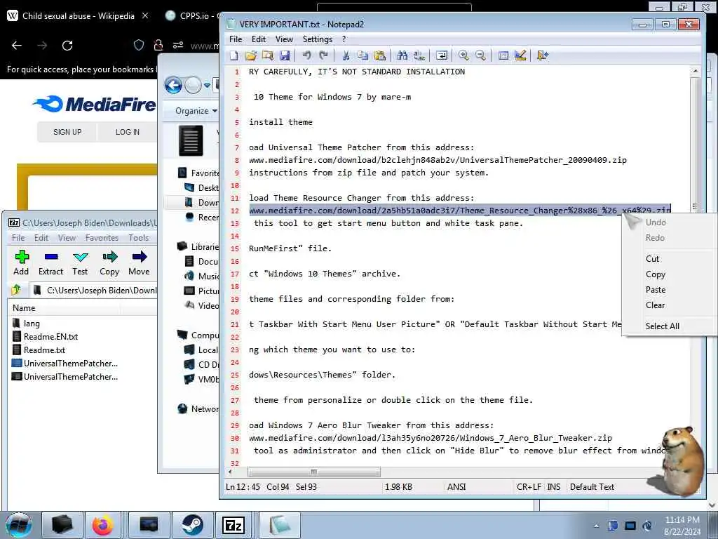
Task: Open Explorer's recent pages dropdown arrow
Action: [x=208, y=85]
